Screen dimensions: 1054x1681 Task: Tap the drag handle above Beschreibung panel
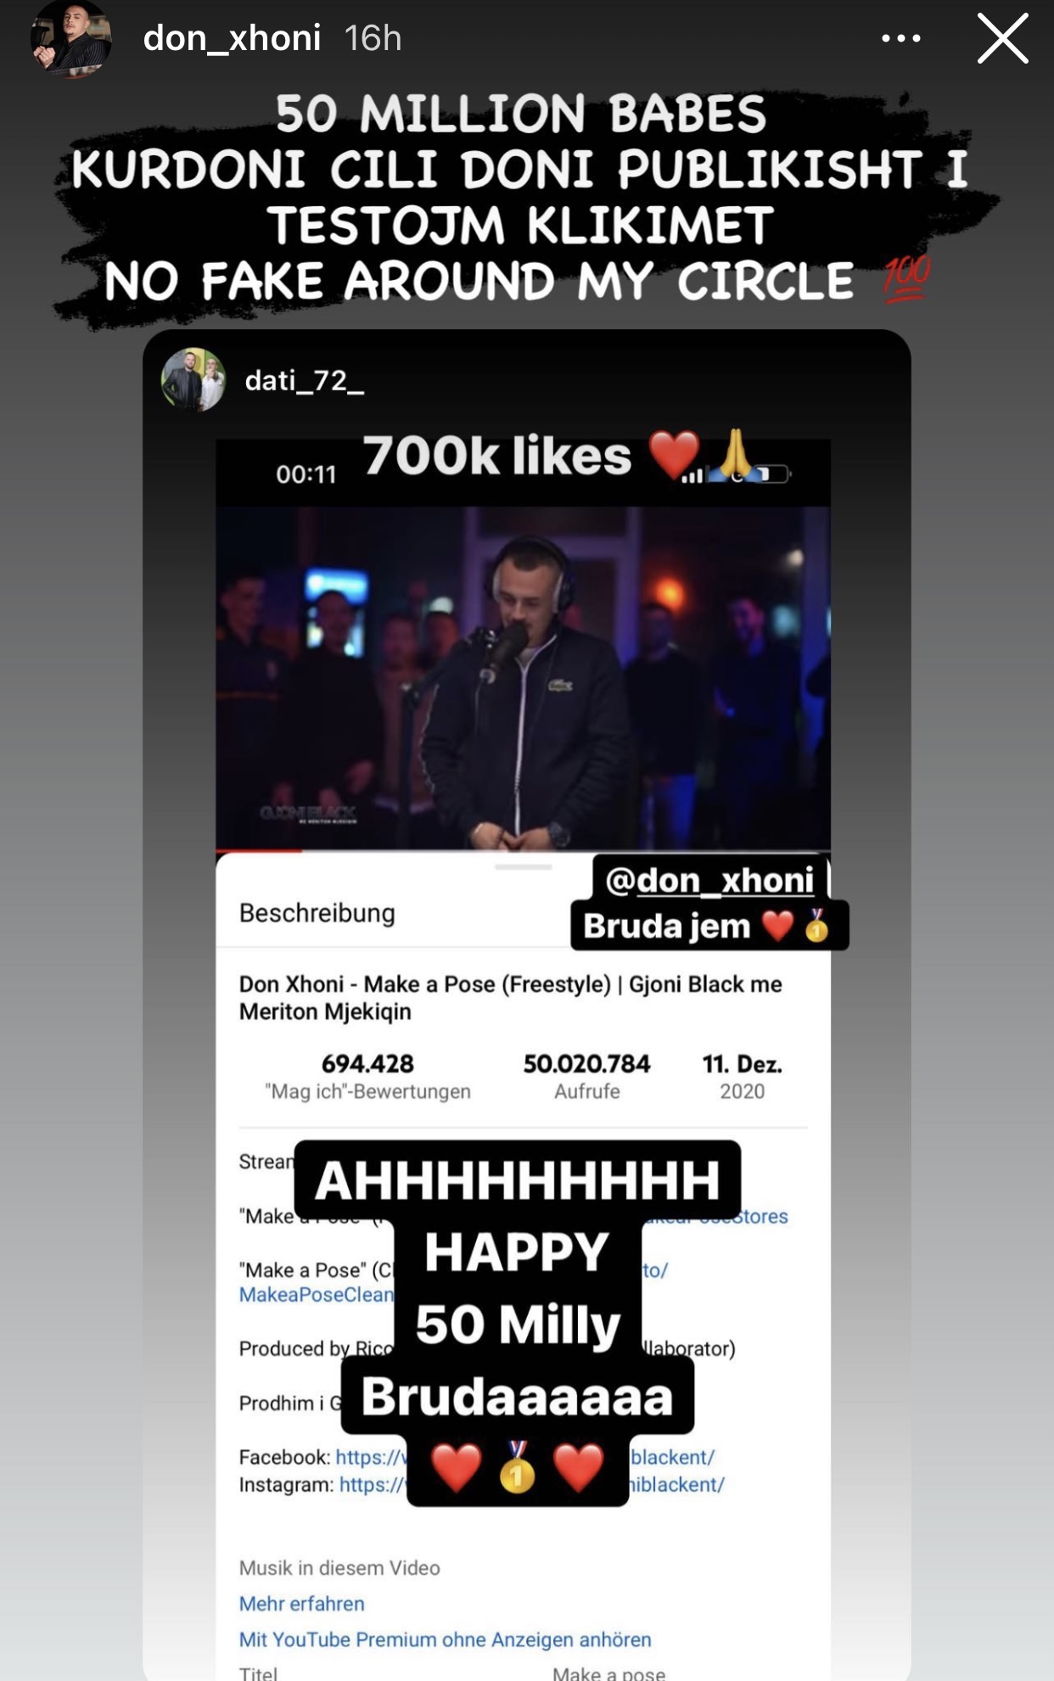pos(523,867)
